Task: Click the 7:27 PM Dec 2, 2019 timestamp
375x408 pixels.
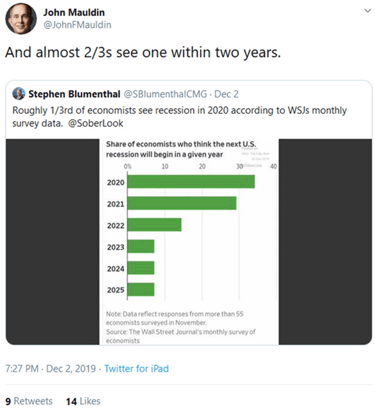Action: point(51,369)
